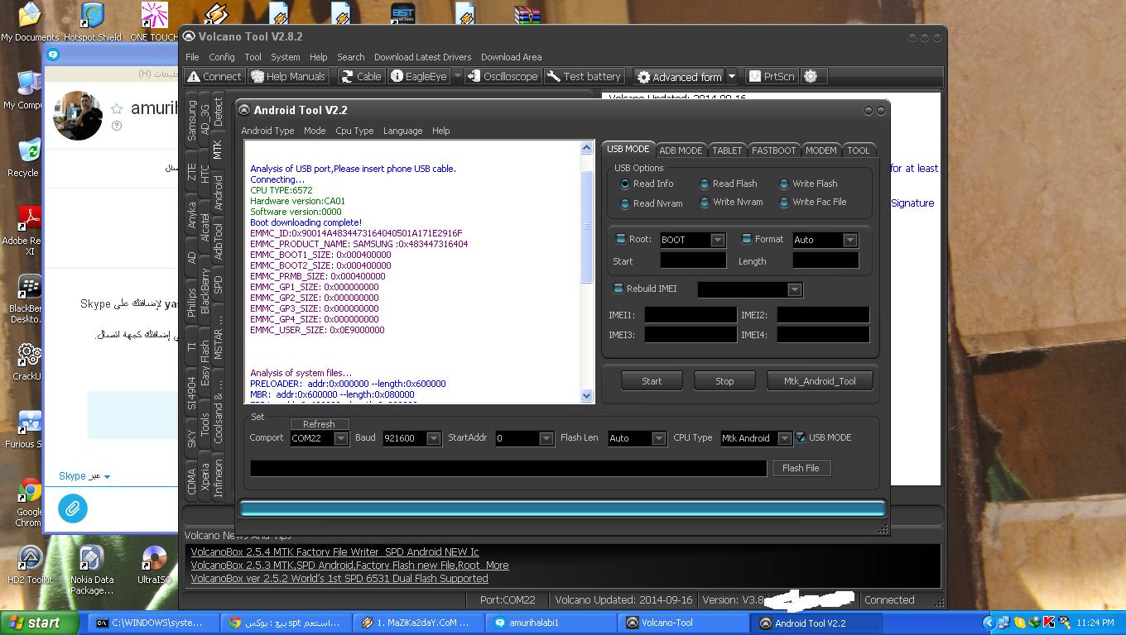1126x635 pixels.
Task: Open HD2 Toolkit desktop icon
Action: point(30,566)
